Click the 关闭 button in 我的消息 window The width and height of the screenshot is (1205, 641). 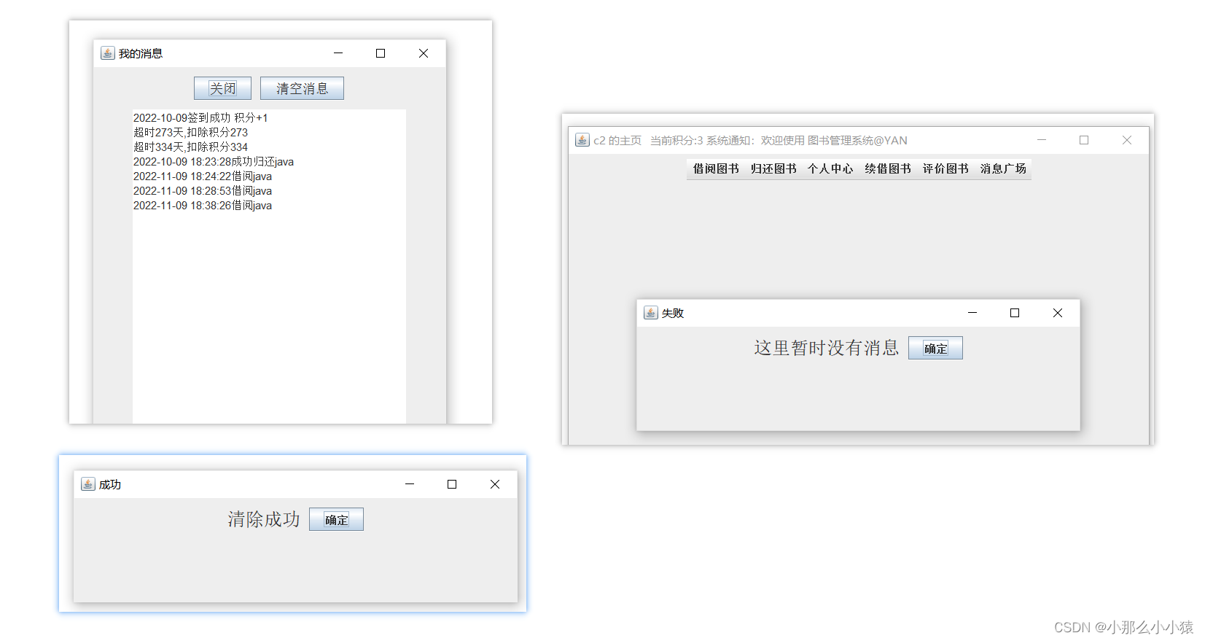[x=222, y=88]
